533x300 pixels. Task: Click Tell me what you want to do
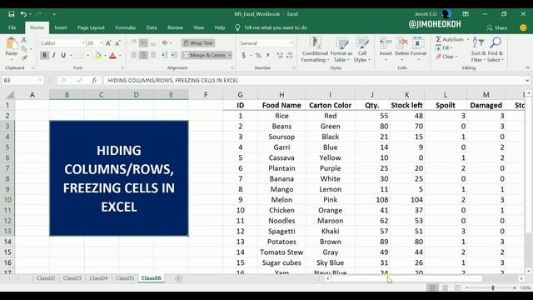pos(276,27)
